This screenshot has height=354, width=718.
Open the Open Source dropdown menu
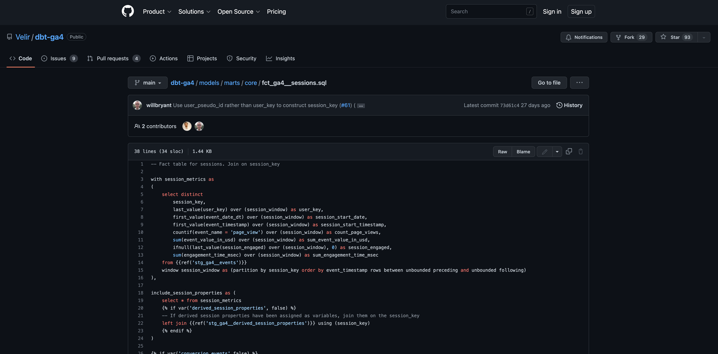click(239, 11)
